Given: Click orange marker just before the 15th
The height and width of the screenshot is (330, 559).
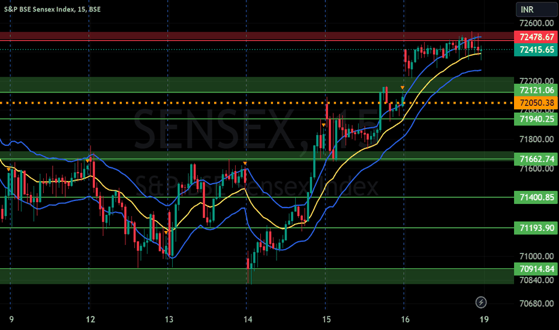Looking at the screenshot, I should [x=323, y=125].
